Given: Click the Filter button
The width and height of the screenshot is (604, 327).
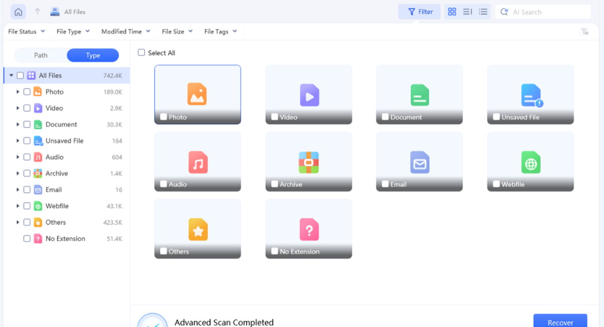Looking at the screenshot, I should pos(419,12).
